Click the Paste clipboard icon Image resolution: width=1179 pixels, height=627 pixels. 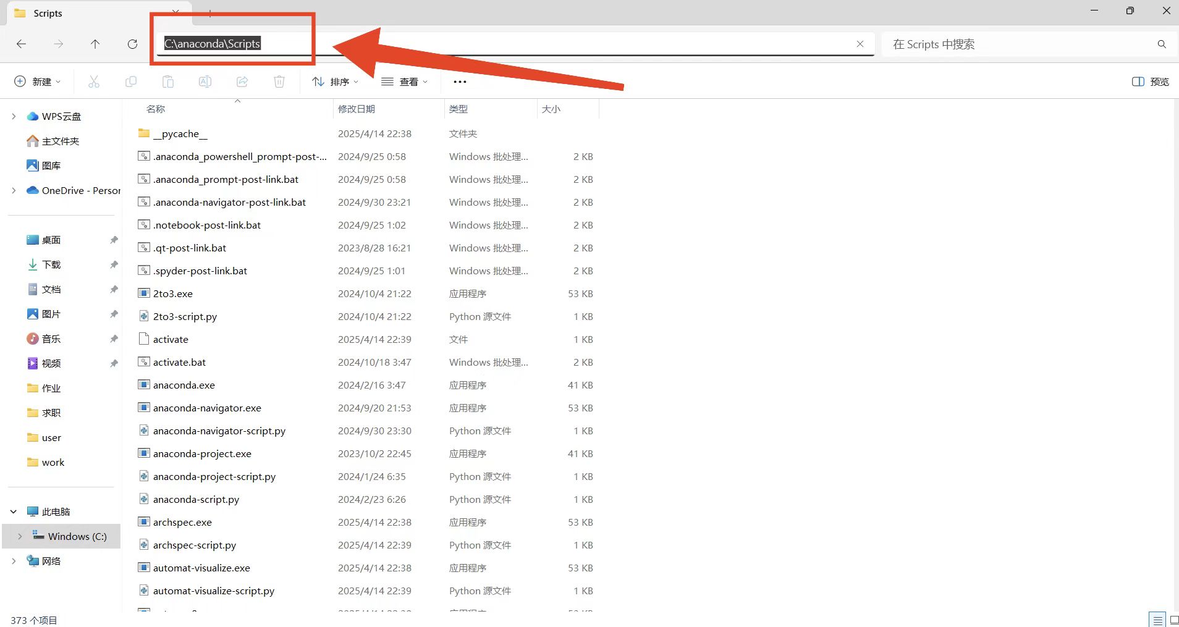click(168, 82)
